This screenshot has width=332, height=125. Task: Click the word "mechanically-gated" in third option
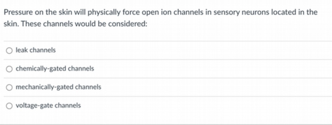tap(45, 87)
